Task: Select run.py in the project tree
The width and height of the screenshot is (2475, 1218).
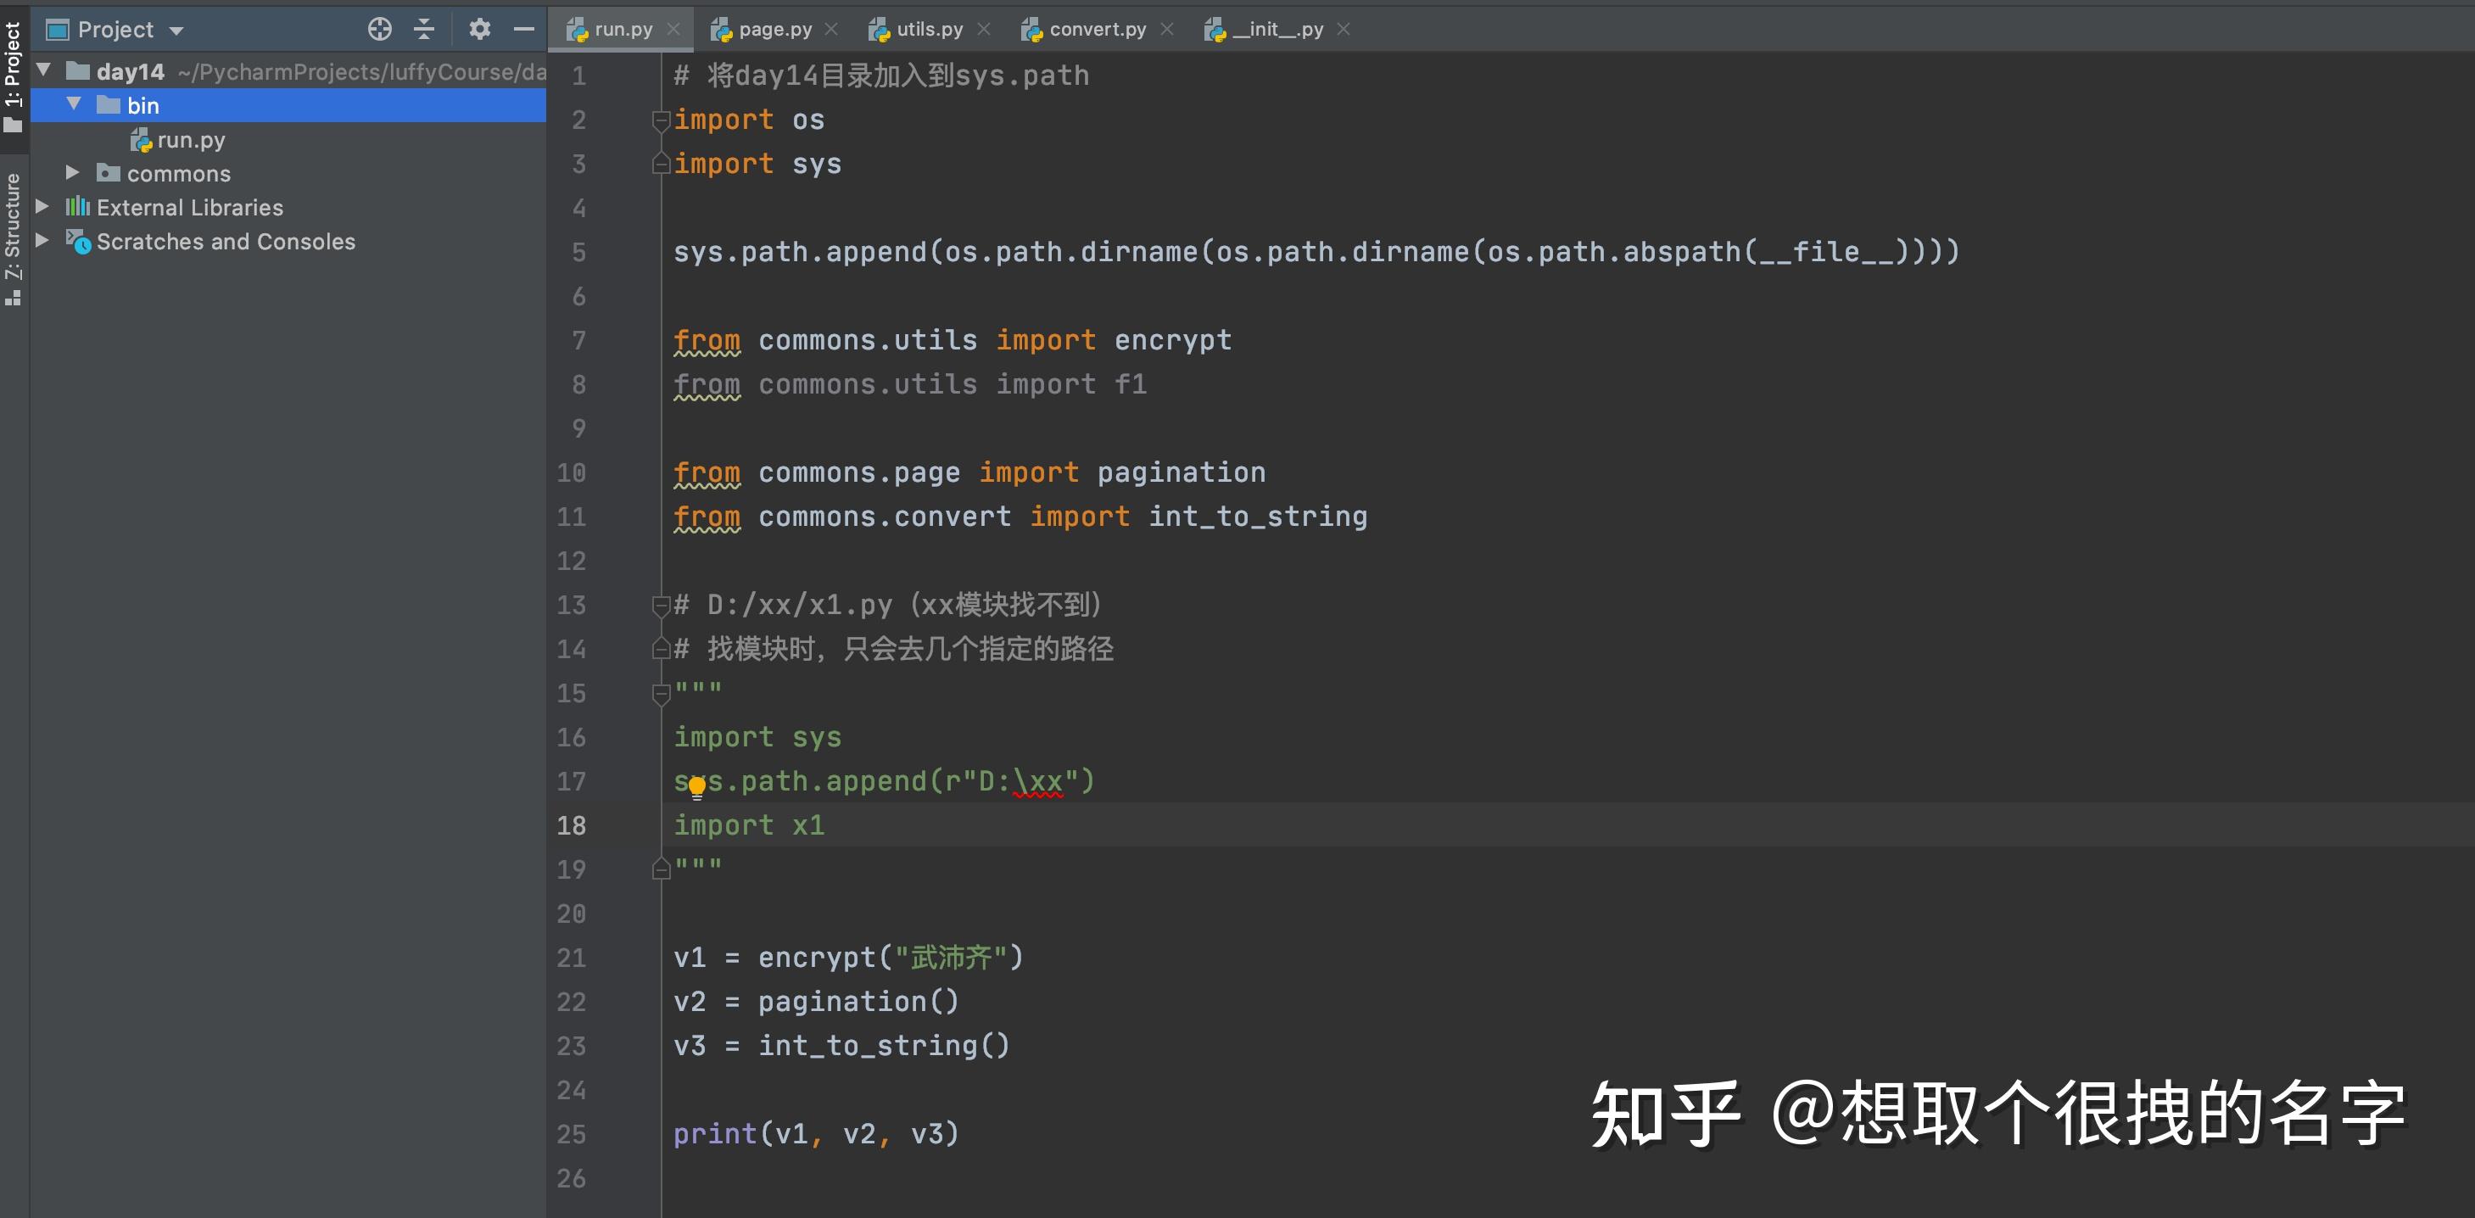Action: [191, 140]
